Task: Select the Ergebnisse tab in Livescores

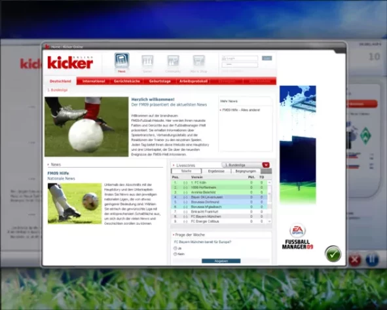Action: coord(216,171)
